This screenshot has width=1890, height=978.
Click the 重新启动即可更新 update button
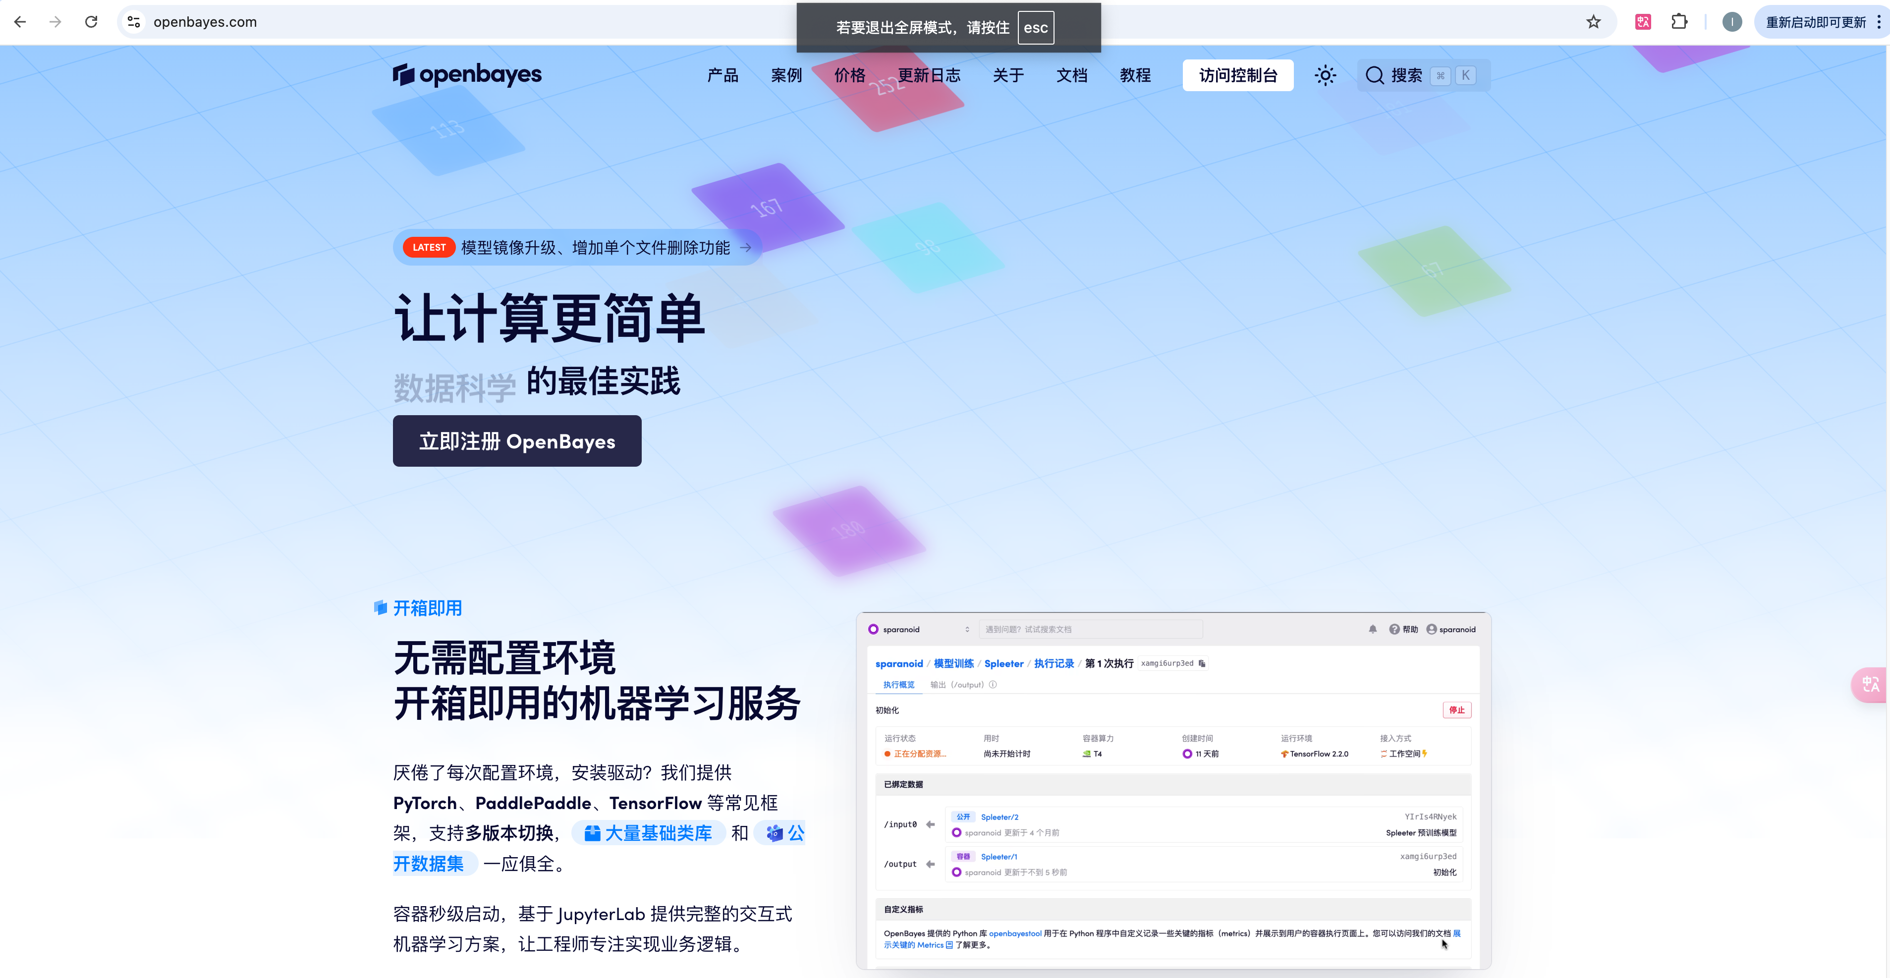(1815, 22)
